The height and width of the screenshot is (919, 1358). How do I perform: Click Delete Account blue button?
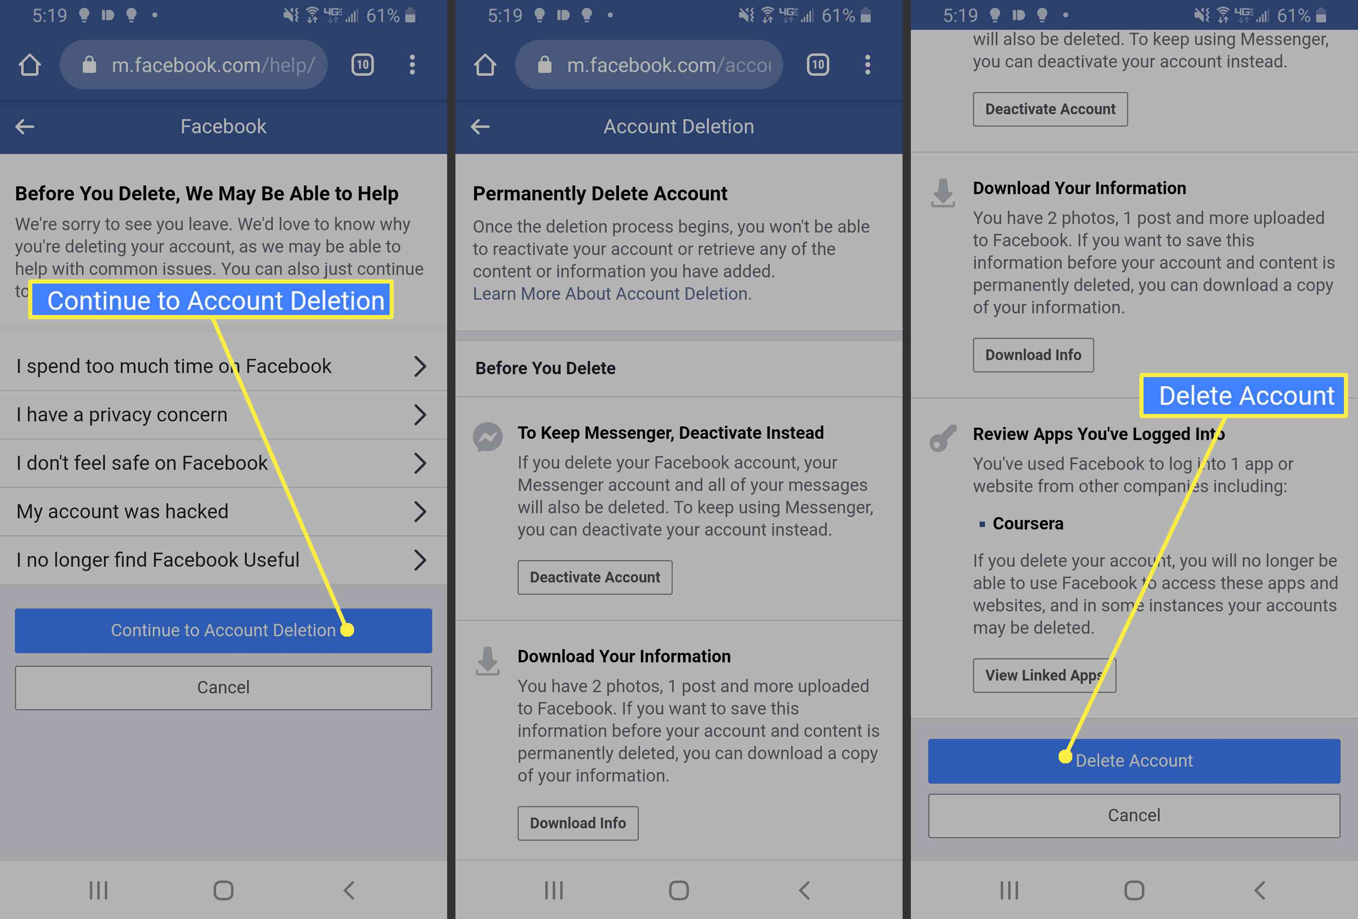click(x=1133, y=760)
